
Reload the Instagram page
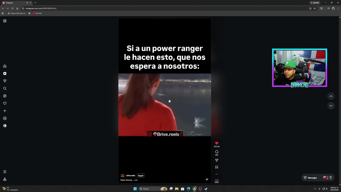(13, 8)
